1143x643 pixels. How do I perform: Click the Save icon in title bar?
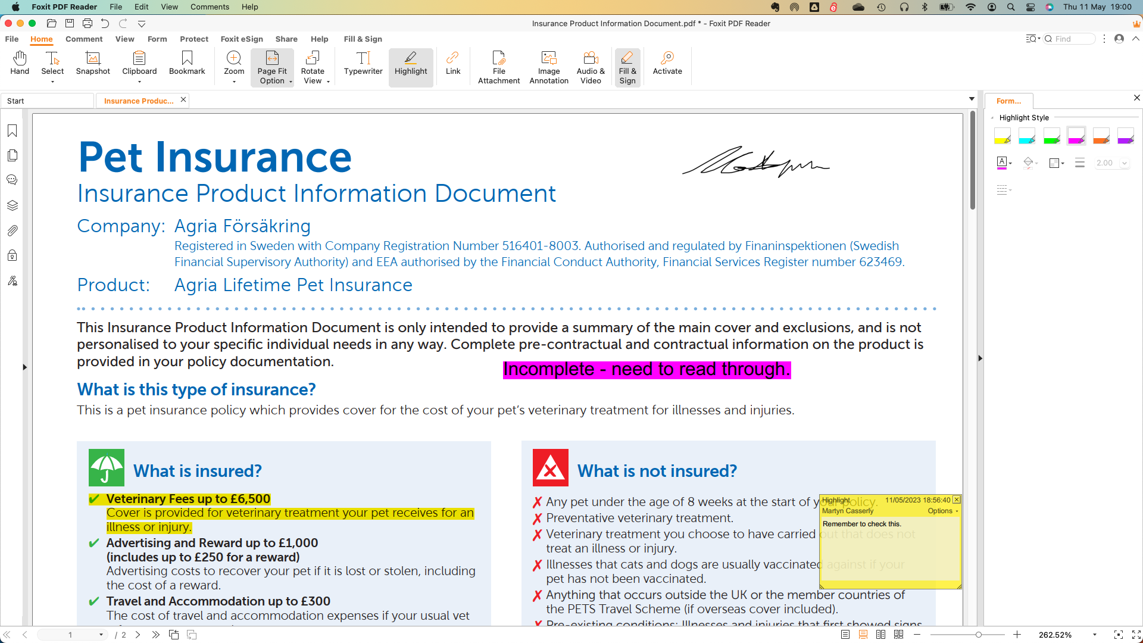70,24
